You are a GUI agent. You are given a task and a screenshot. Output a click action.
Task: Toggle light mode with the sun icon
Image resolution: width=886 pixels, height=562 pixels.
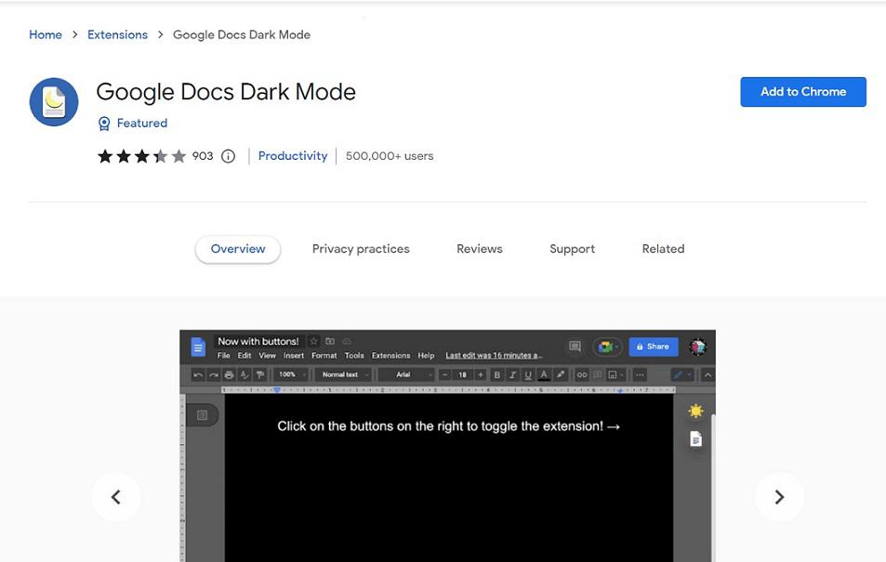point(695,411)
